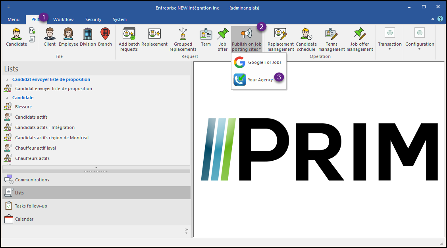447x248 pixels.
Task: Open the Calendar pane
Action: pos(96,219)
